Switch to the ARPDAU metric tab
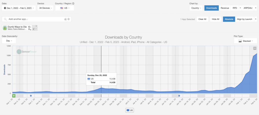259x115 pixels. point(248,8)
